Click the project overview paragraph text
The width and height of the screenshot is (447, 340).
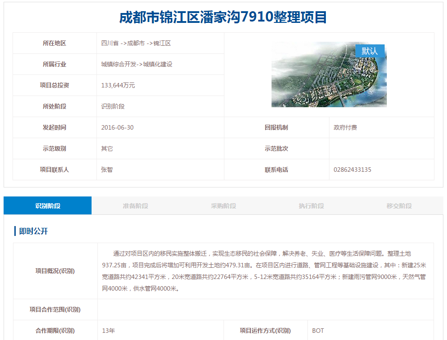tap(264, 271)
